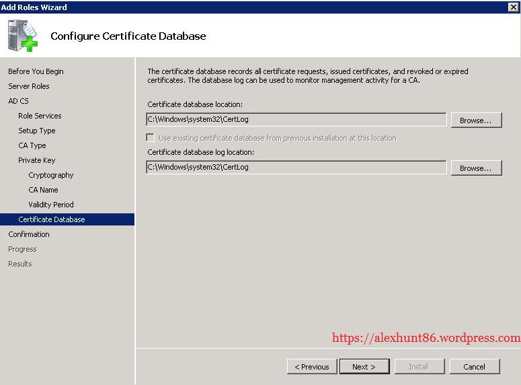Jump to the Setup Type page
The height and width of the screenshot is (385, 521).
tap(37, 131)
